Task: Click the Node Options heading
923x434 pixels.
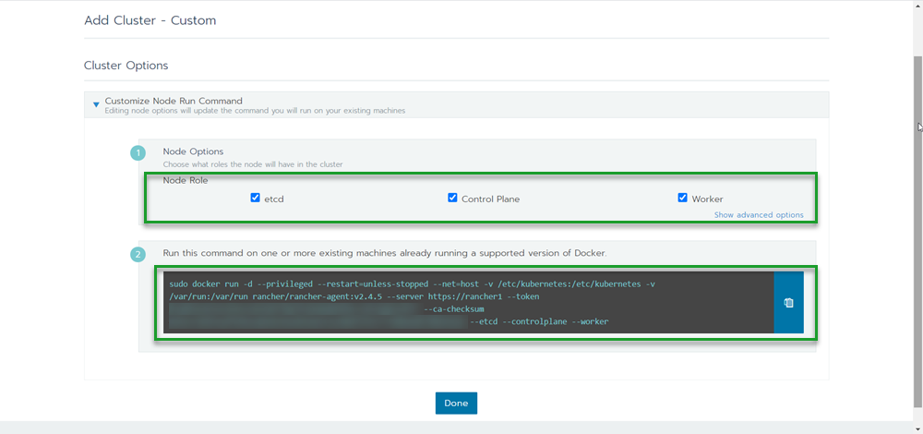Action: coord(193,151)
